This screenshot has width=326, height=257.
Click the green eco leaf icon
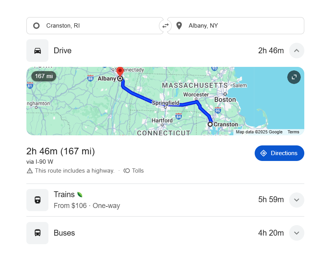point(80,194)
